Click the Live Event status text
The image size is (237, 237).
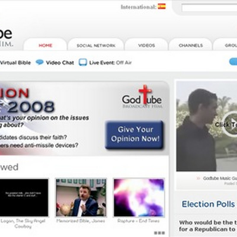[x=110, y=63]
